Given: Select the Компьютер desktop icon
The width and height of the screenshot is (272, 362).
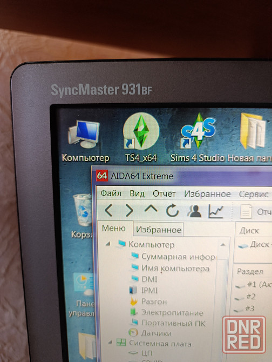Looking at the screenshot, I should point(85,141).
